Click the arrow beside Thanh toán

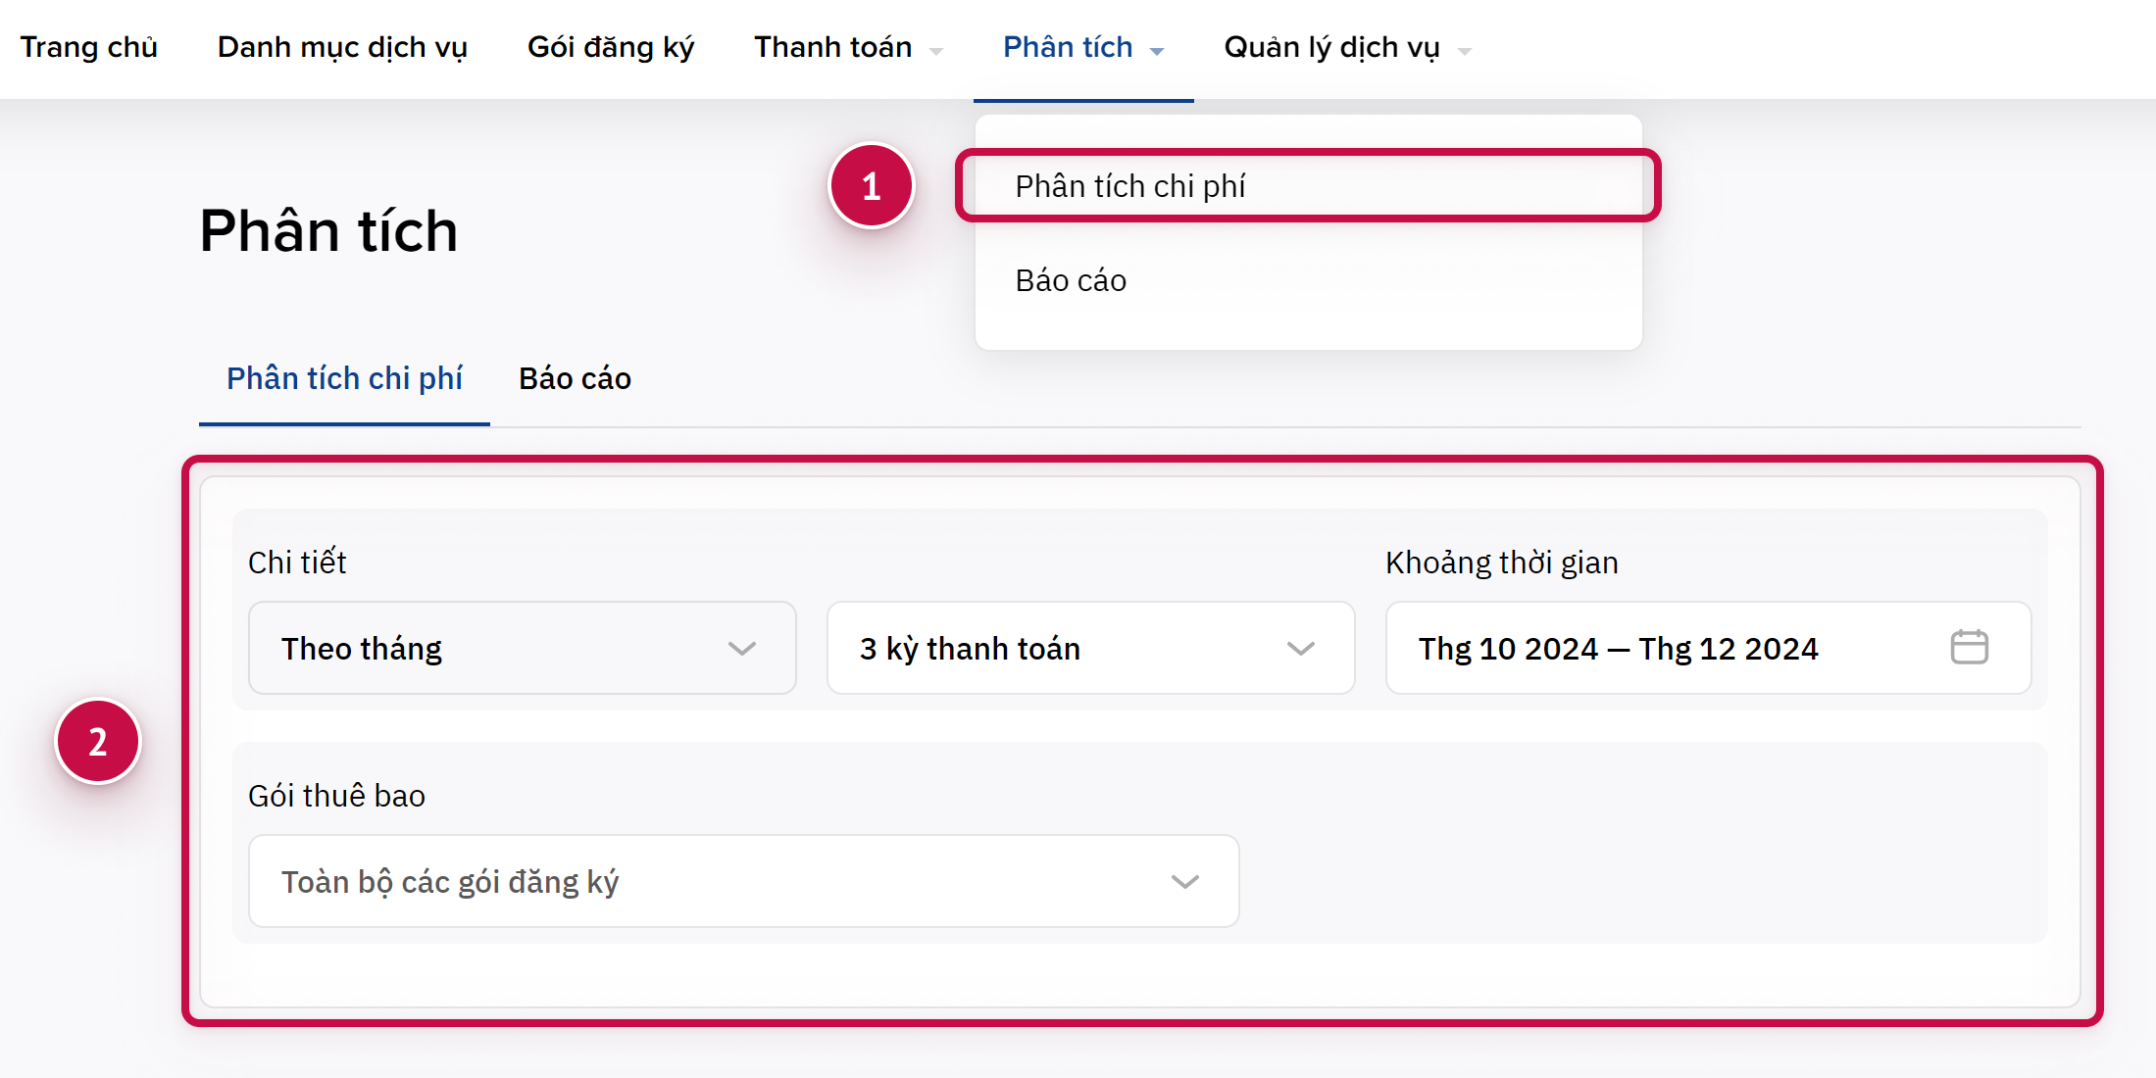click(936, 51)
